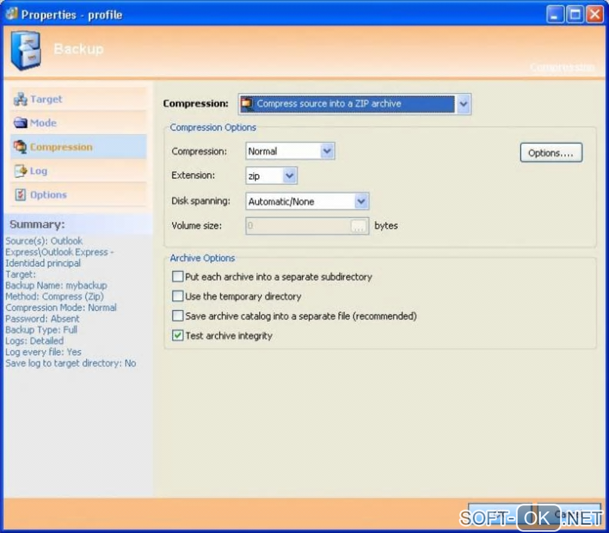Image resolution: width=609 pixels, height=533 pixels.
Task: Close the Properties - profile window
Action: [595, 15]
